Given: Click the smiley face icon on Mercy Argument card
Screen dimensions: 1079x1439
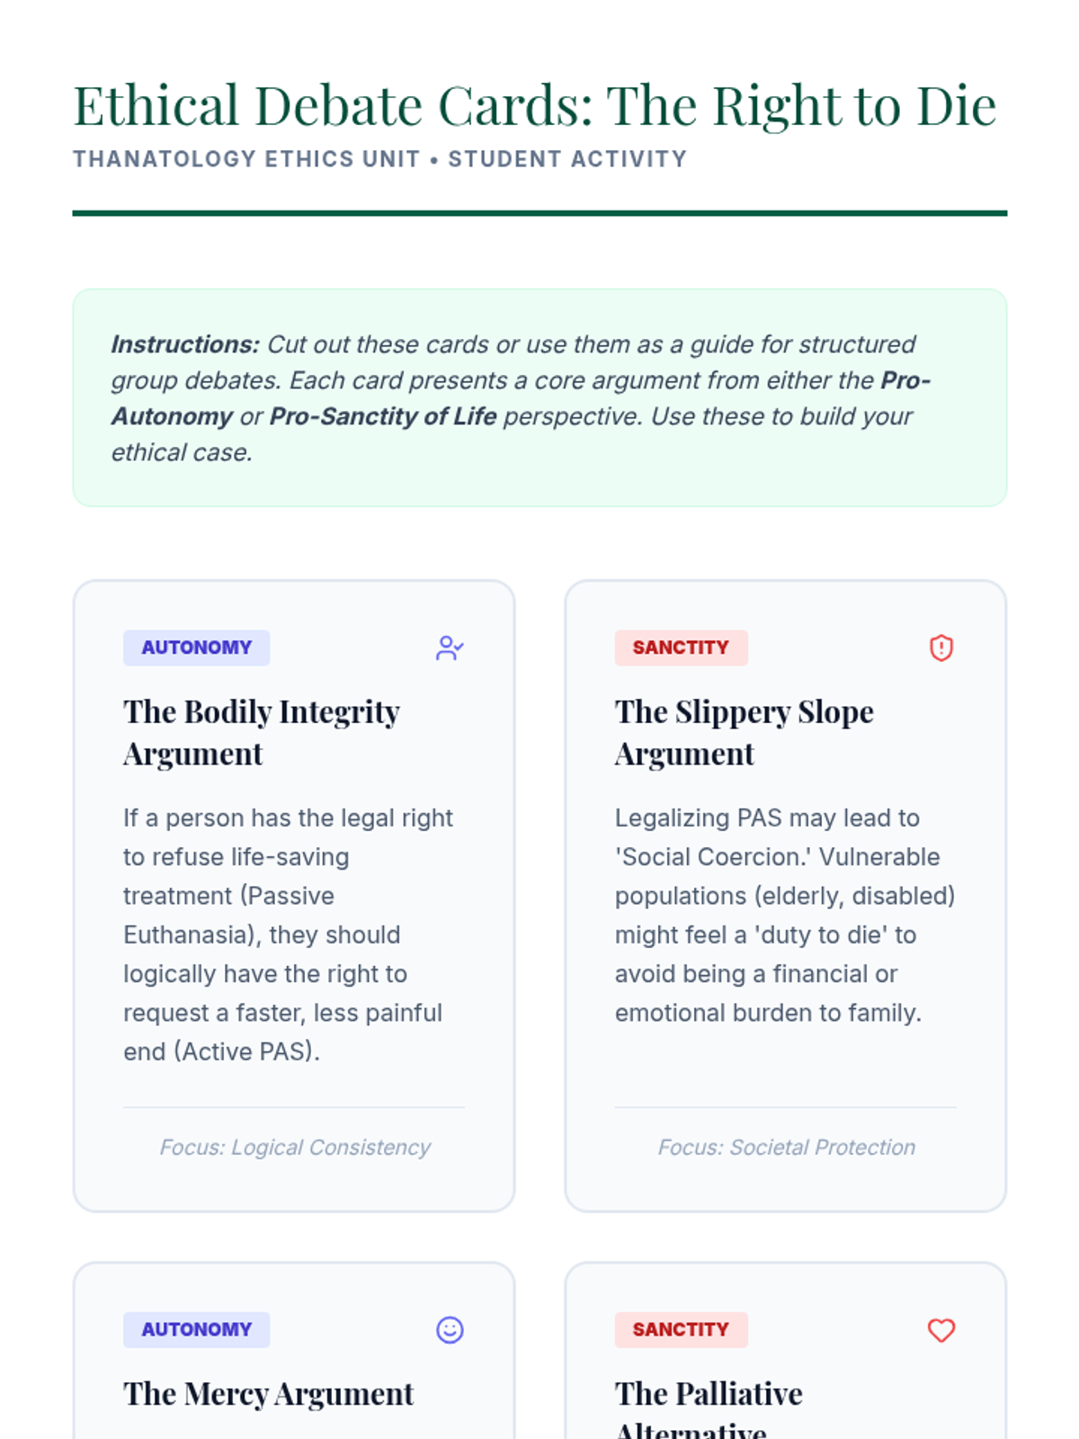Looking at the screenshot, I should [450, 1329].
